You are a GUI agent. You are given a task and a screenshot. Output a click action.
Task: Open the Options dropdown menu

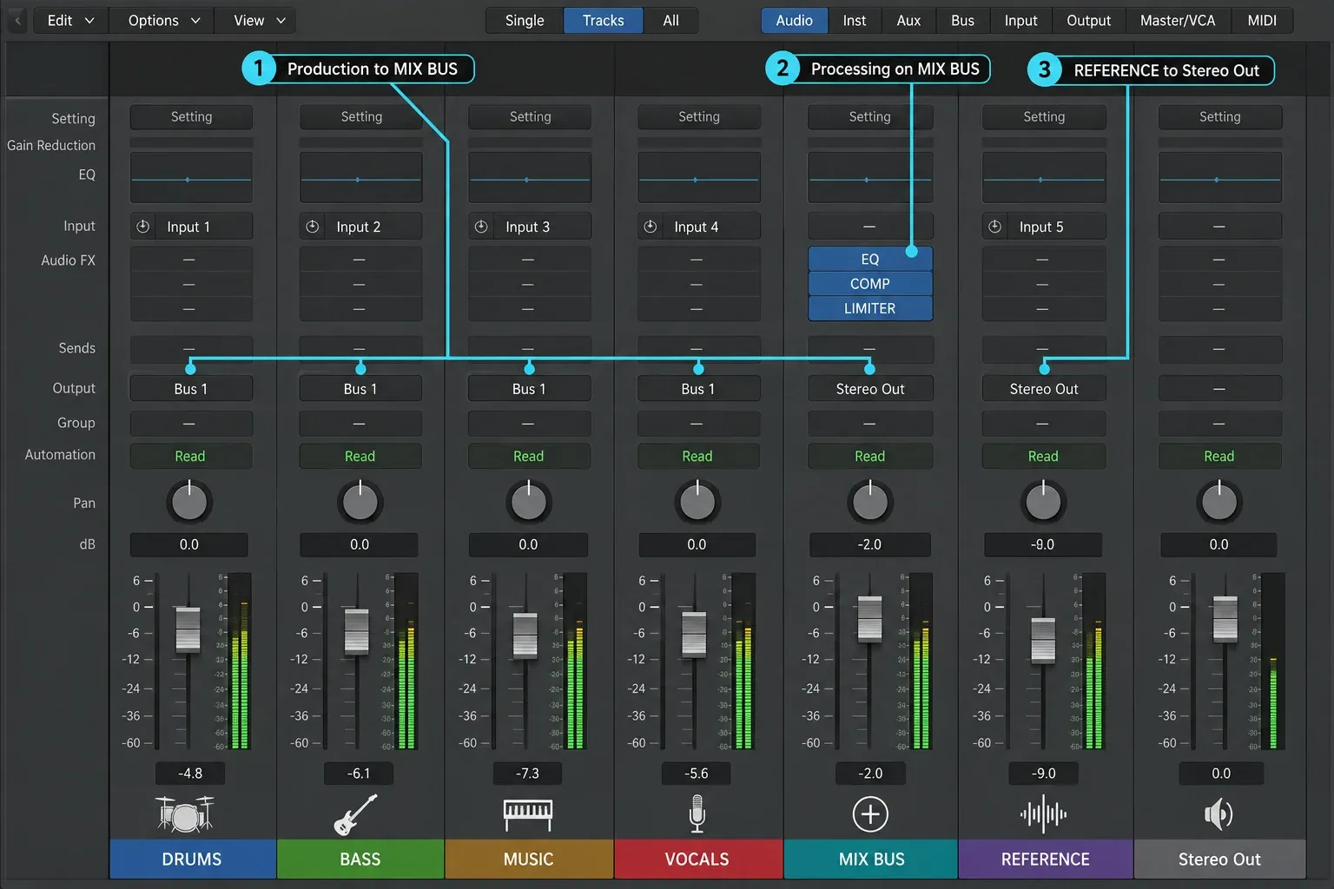click(164, 20)
